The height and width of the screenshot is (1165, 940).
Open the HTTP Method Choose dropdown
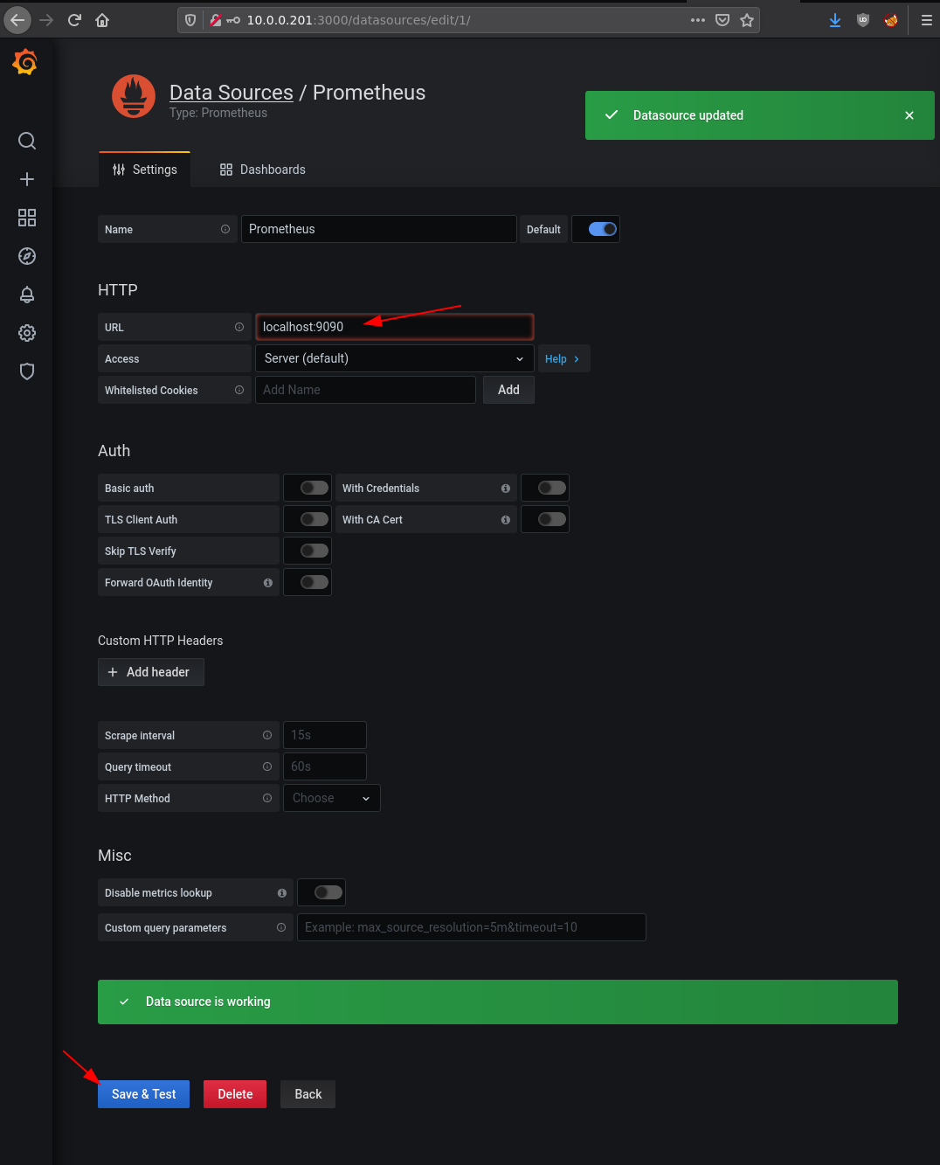pyautogui.click(x=332, y=798)
